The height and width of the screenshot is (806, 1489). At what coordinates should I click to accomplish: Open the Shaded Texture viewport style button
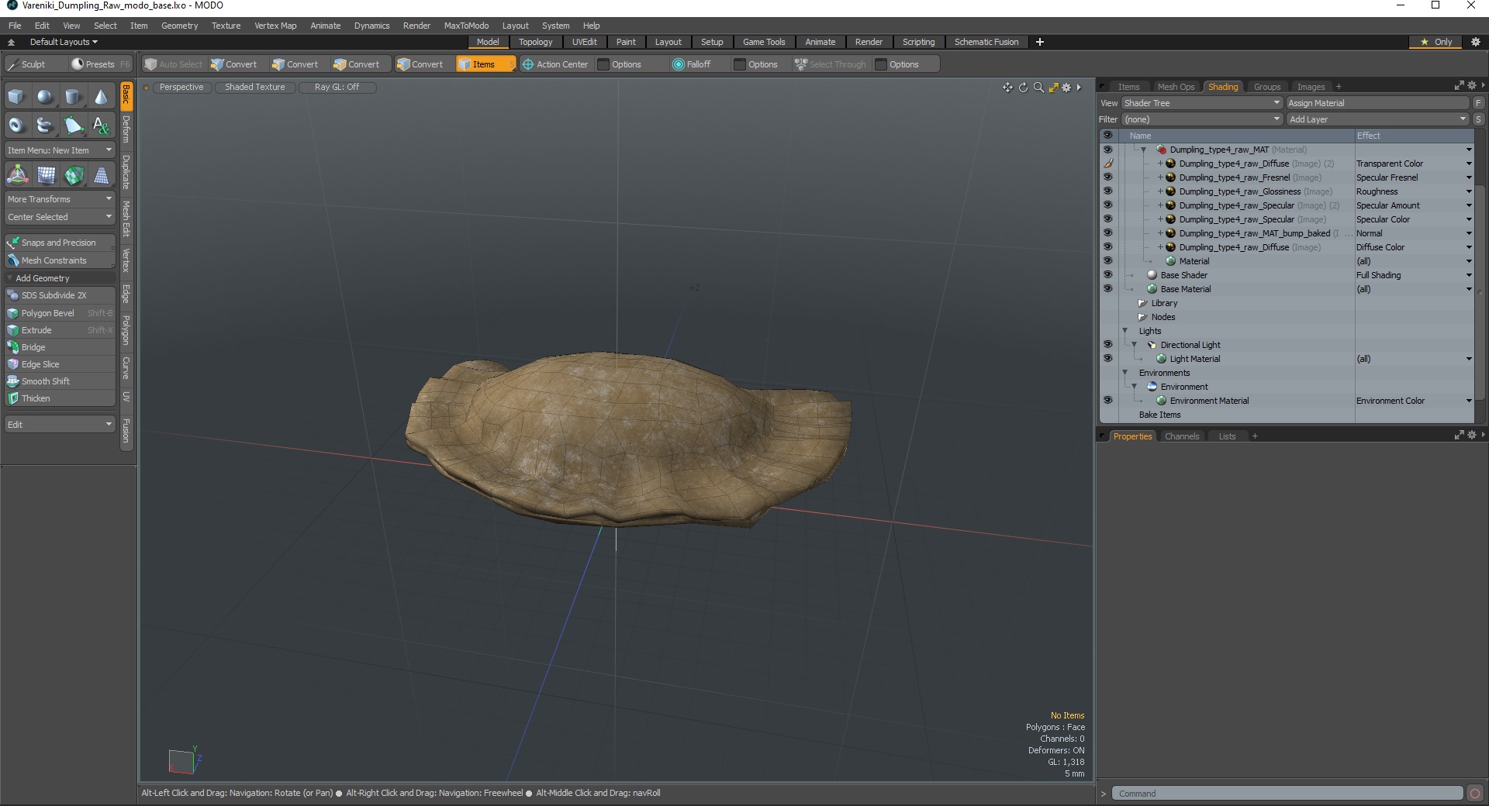click(x=254, y=87)
